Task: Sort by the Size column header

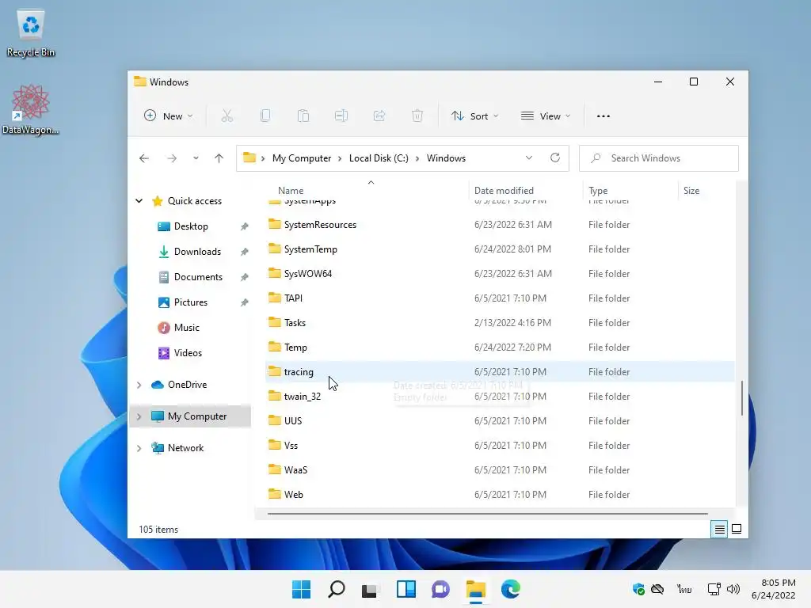Action: pyautogui.click(x=691, y=190)
